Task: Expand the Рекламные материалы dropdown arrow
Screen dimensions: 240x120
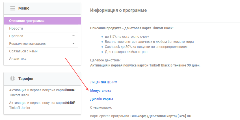Action: click(73, 44)
